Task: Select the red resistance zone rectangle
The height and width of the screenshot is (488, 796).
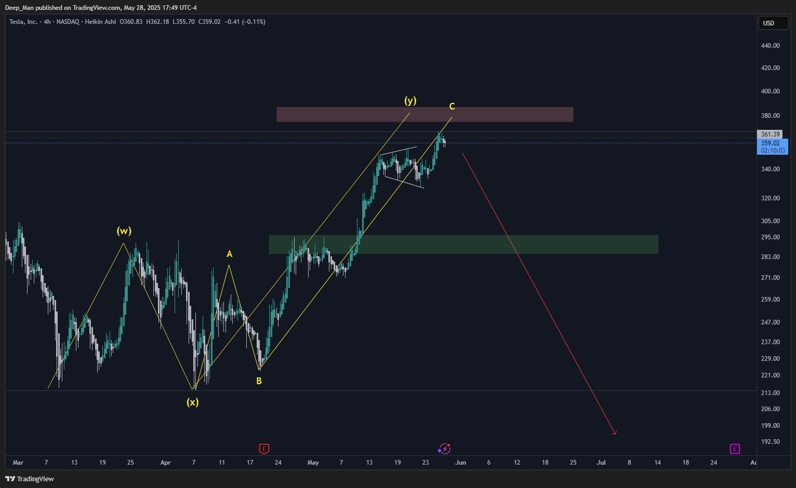Action: pos(424,114)
